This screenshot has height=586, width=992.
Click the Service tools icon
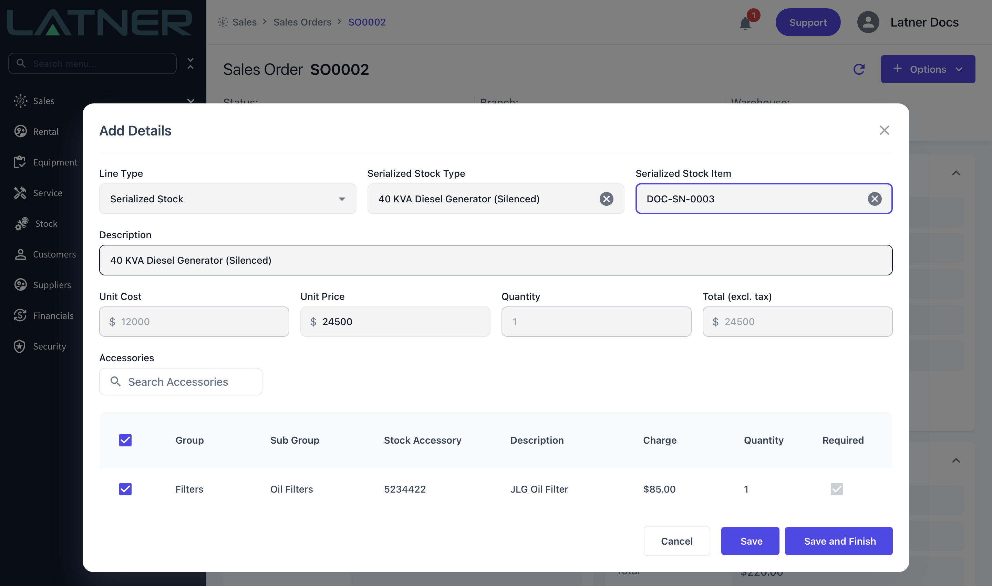(20, 193)
